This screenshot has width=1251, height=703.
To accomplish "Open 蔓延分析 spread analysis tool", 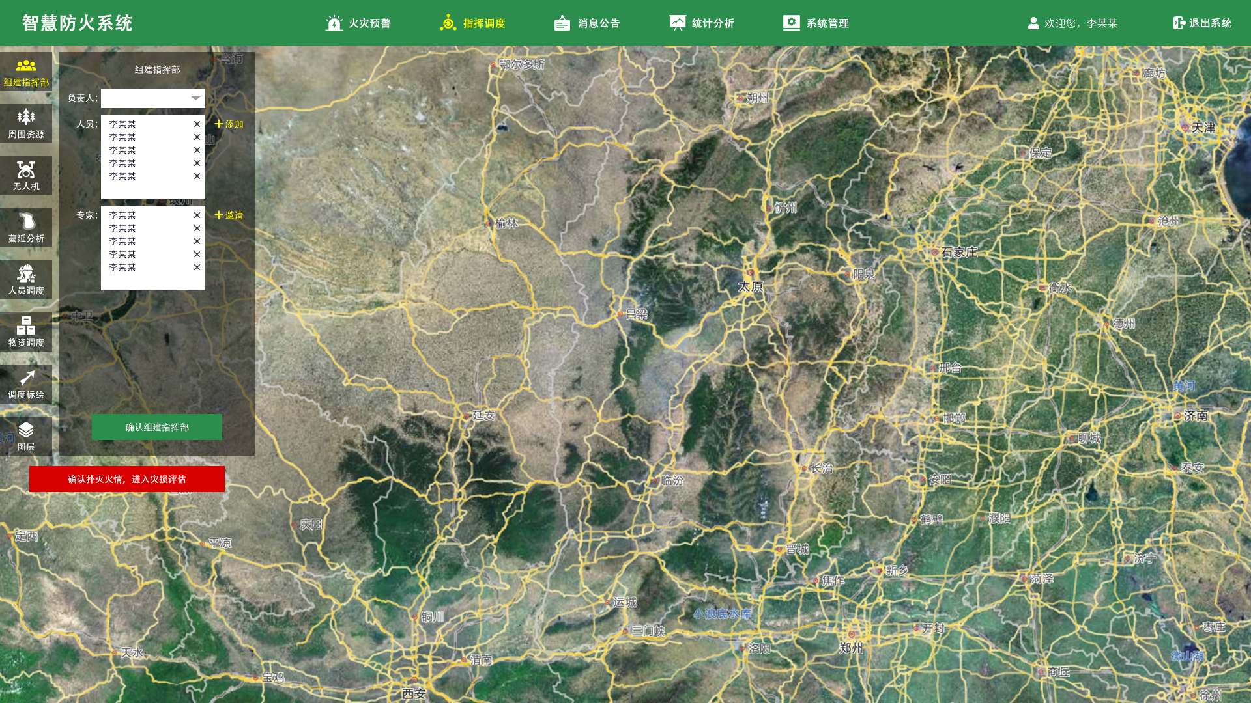I will (x=26, y=228).
